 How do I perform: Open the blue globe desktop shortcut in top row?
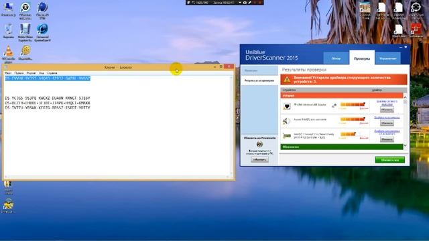click(x=42, y=7)
